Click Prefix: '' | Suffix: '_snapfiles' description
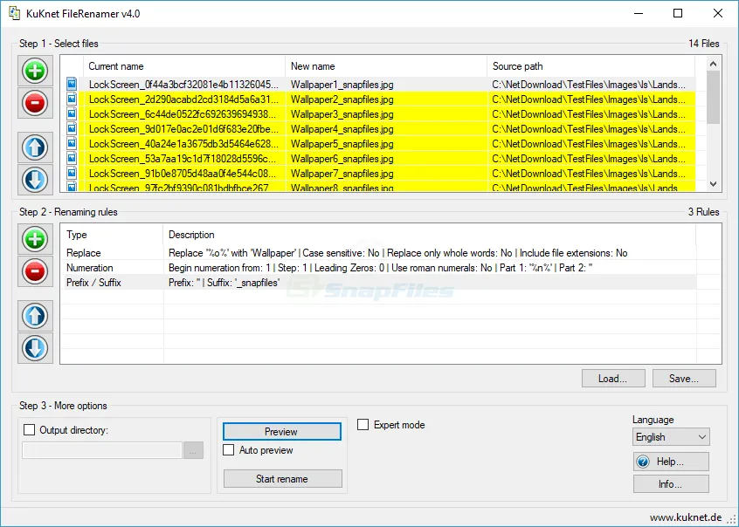Image resolution: width=739 pixels, height=527 pixels. 224,283
